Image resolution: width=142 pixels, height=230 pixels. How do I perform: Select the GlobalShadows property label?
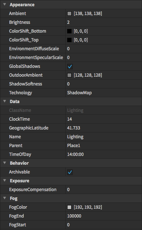coord(24,66)
